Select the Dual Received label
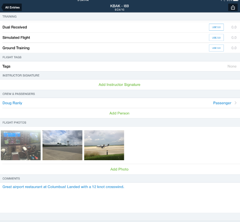This screenshot has width=240, height=222. (x=15, y=27)
